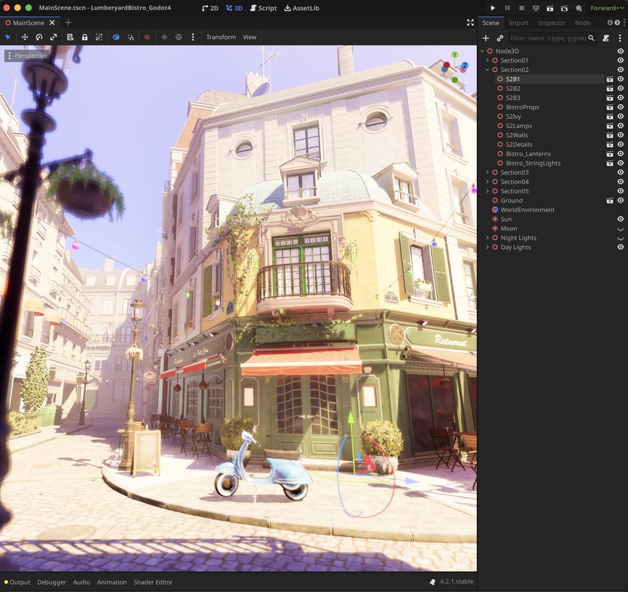
Task: Collapse the Section02 node
Action: click(x=487, y=70)
